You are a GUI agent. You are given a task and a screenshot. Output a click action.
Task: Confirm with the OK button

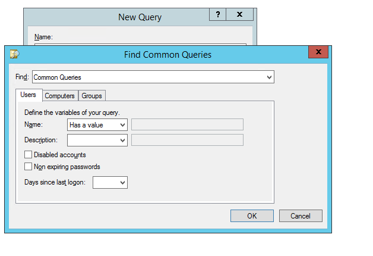[252, 216]
